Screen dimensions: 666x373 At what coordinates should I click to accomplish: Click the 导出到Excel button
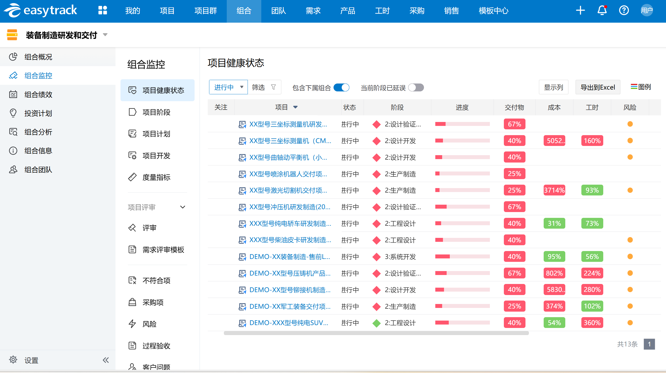[x=597, y=87]
